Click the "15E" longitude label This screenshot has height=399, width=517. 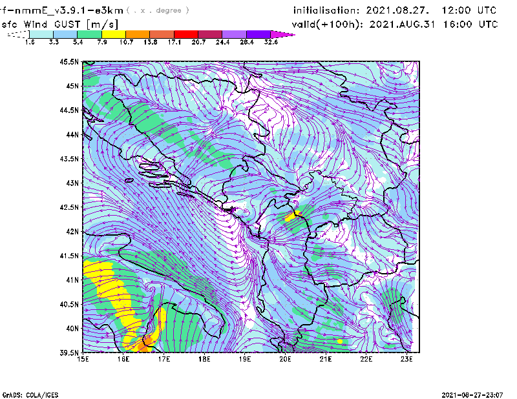click(x=83, y=359)
